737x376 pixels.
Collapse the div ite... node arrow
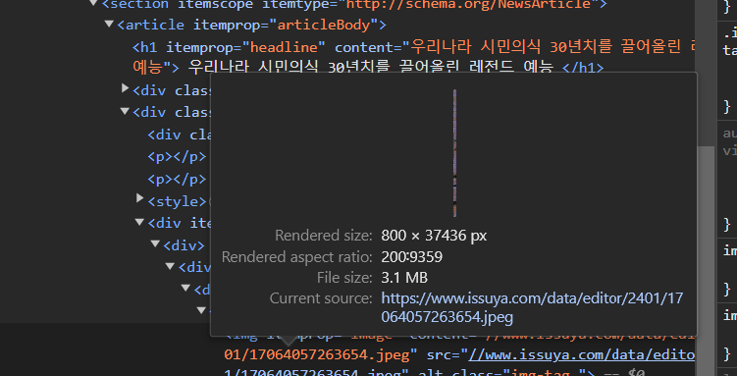pyautogui.click(x=139, y=221)
